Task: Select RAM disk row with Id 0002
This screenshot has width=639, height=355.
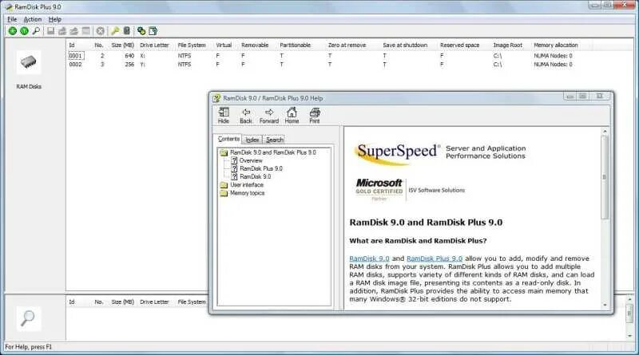Action: pyautogui.click(x=329, y=65)
